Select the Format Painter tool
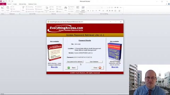This screenshot has width=170, height=95. (x=15, y=11)
